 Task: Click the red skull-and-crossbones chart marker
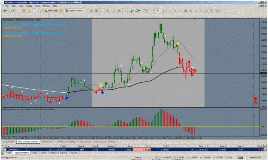point(256,101)
